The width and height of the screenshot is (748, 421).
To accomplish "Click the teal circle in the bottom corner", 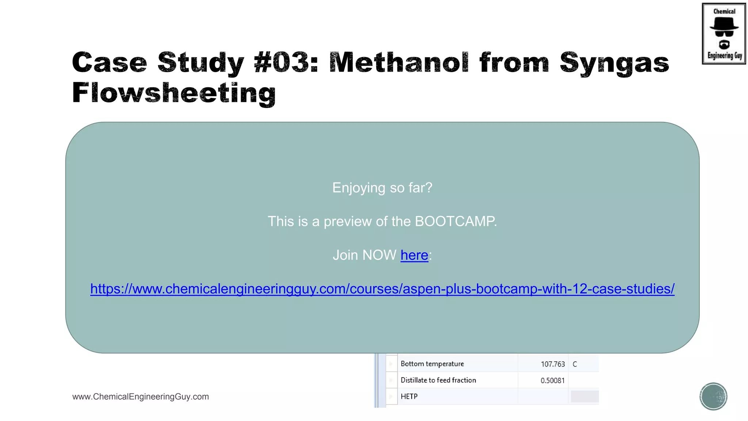I will tap(713, 397).
